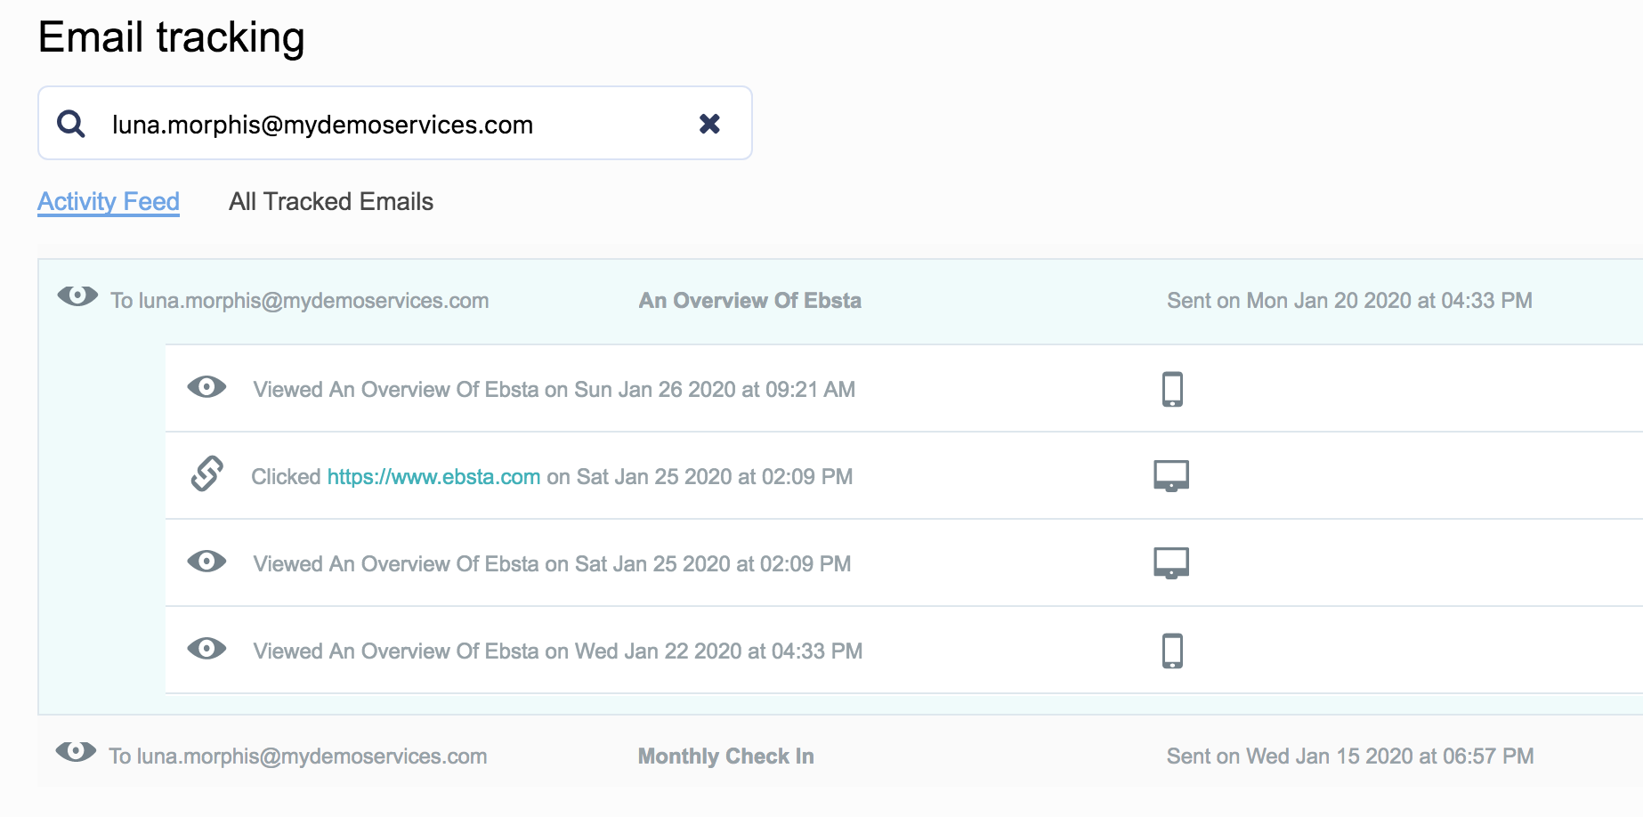The width and height of the screenshot is (1643, 817).
Task: Click eye icon for Sun Jan 26 view
Action: pyautogui.click(x=206, y=387)
